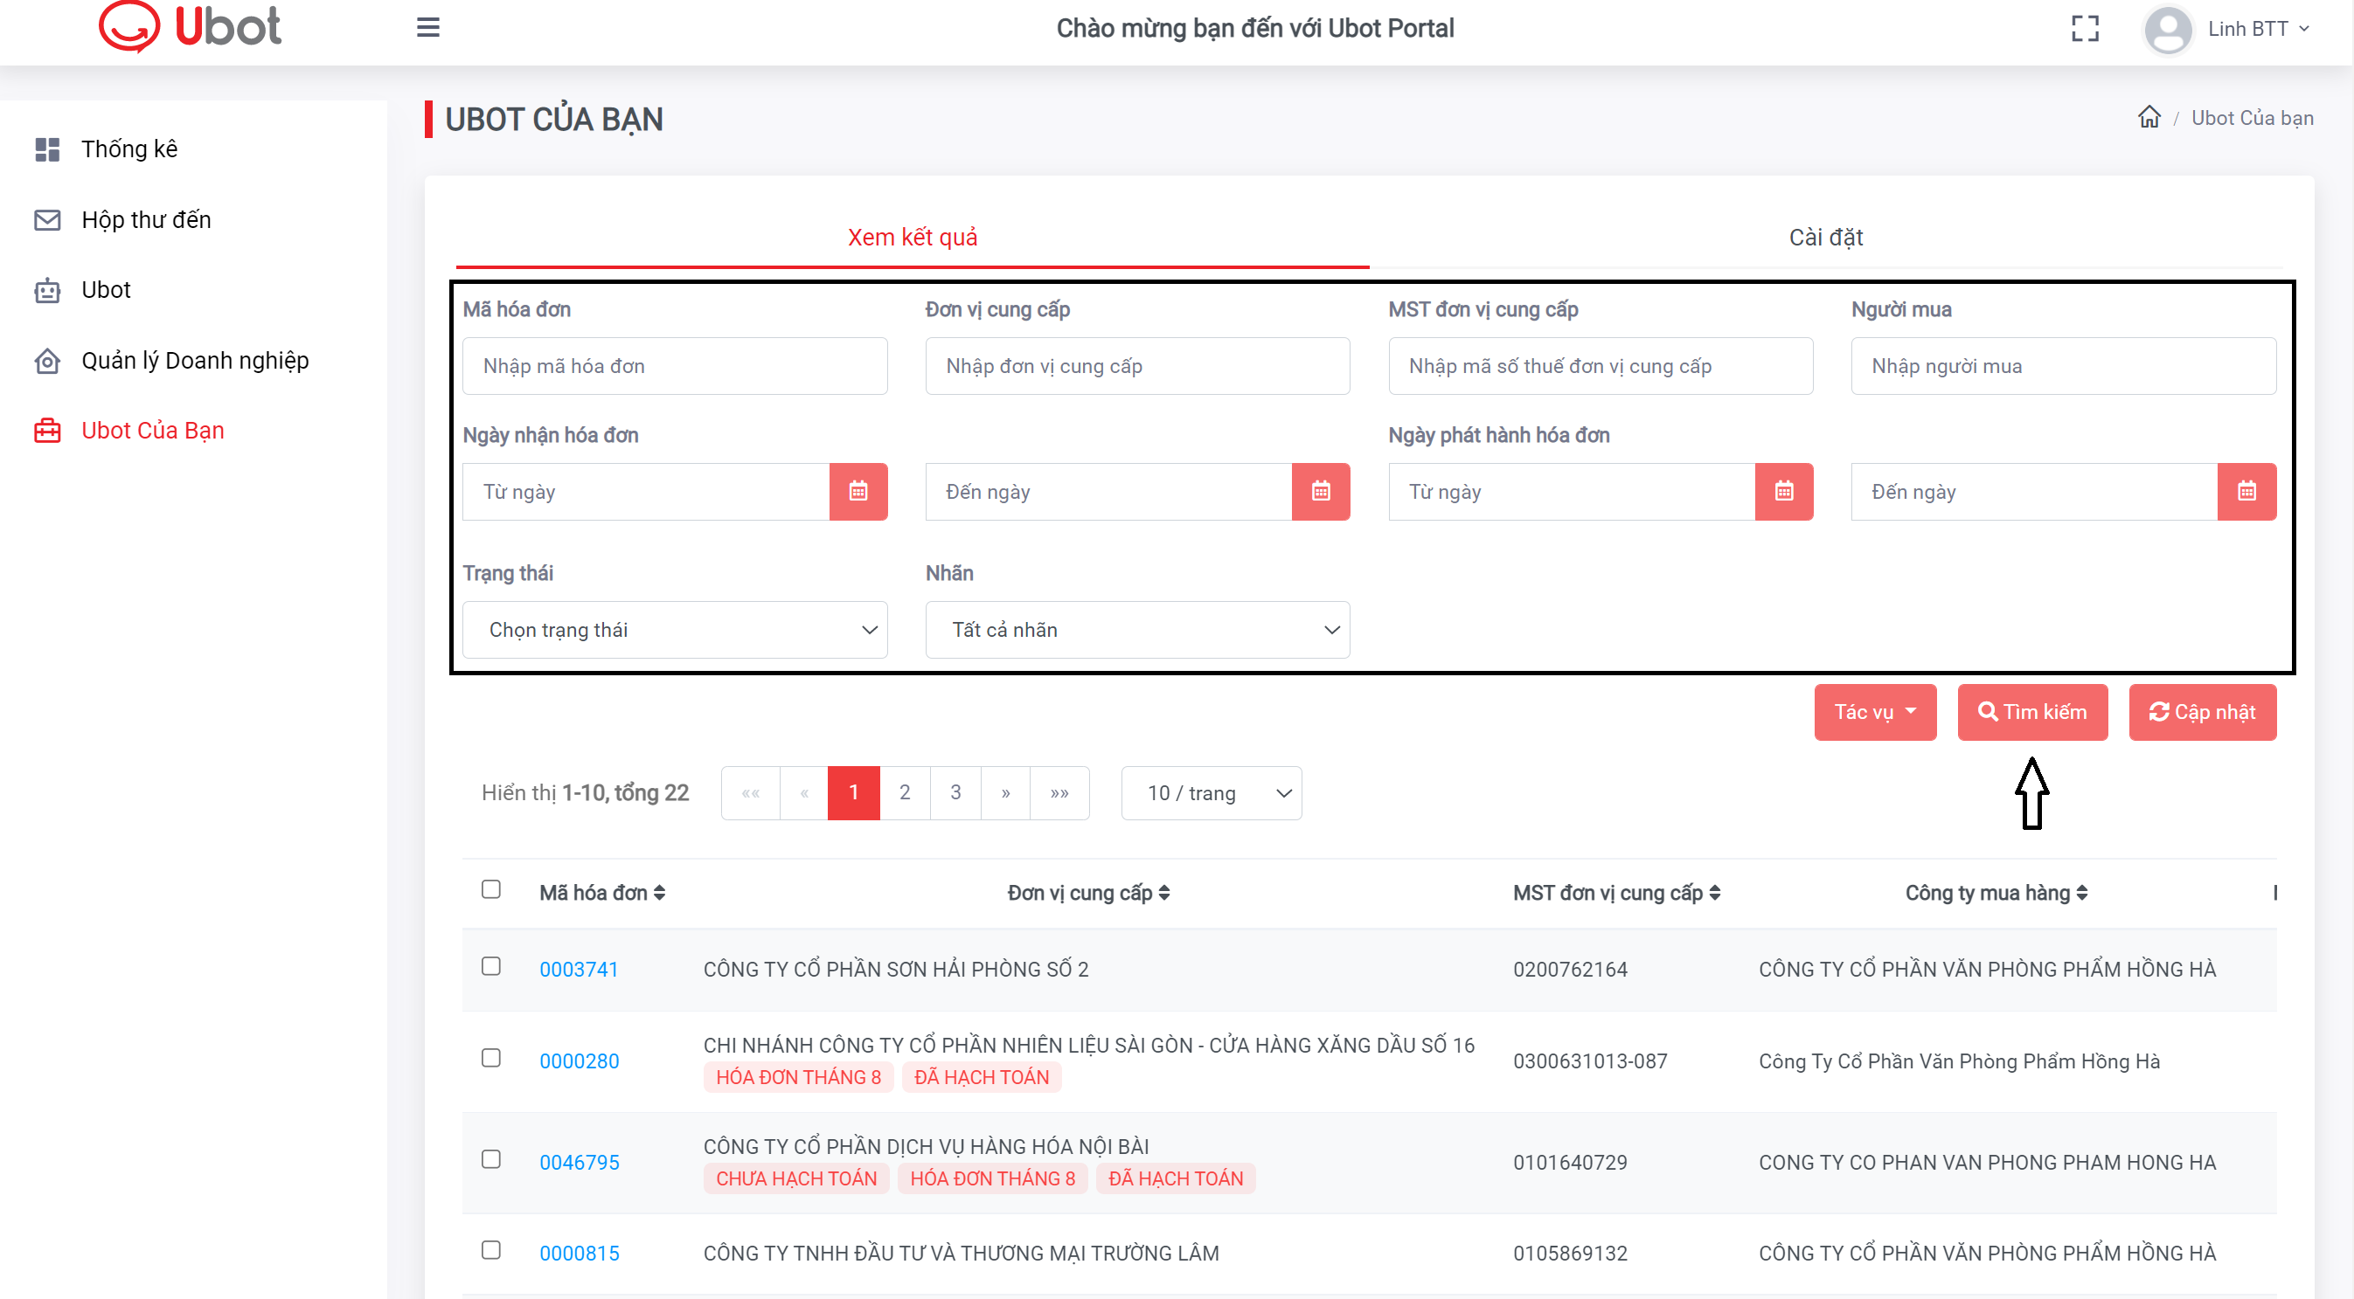Viewport: 2354px width, 1299px height.
Task: Go to next page with » button
Action: point(1005,793)
